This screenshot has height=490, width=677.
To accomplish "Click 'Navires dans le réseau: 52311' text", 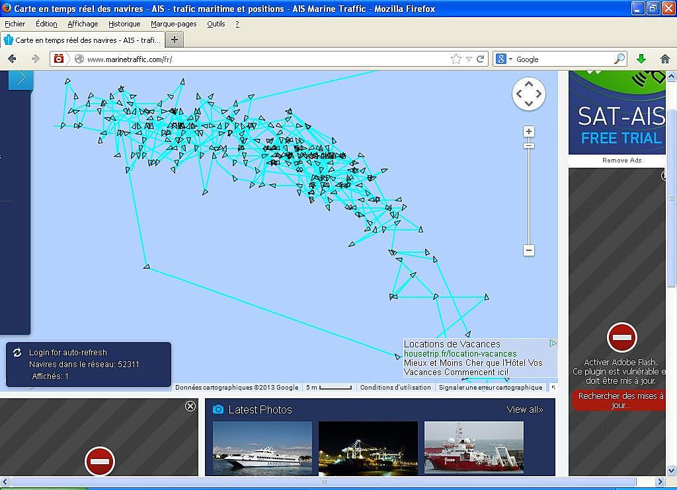I will [84, 364].
